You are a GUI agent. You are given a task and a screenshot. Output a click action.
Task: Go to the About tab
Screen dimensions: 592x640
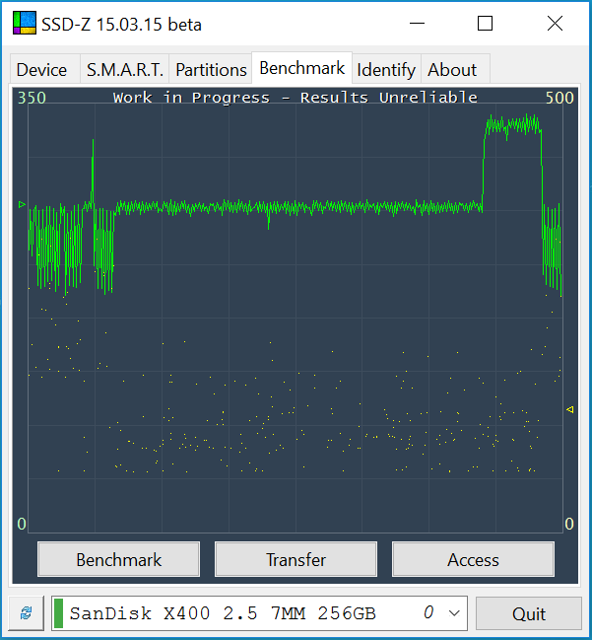455,69
